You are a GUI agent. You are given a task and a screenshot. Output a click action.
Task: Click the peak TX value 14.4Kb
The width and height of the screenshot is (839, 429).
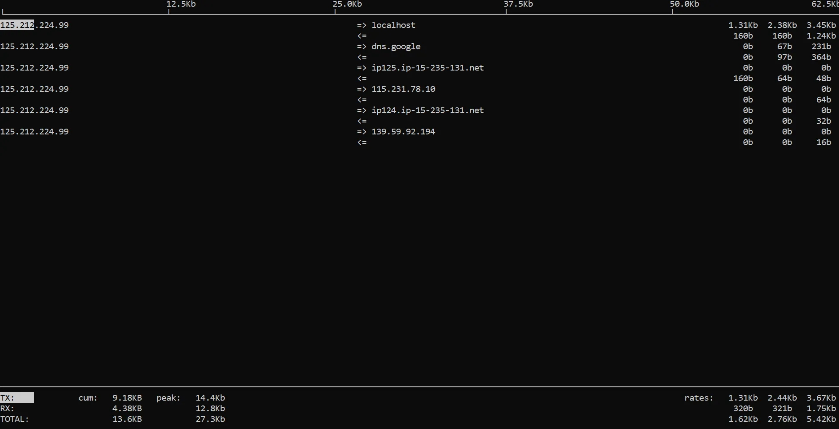[x=210, y=398]
